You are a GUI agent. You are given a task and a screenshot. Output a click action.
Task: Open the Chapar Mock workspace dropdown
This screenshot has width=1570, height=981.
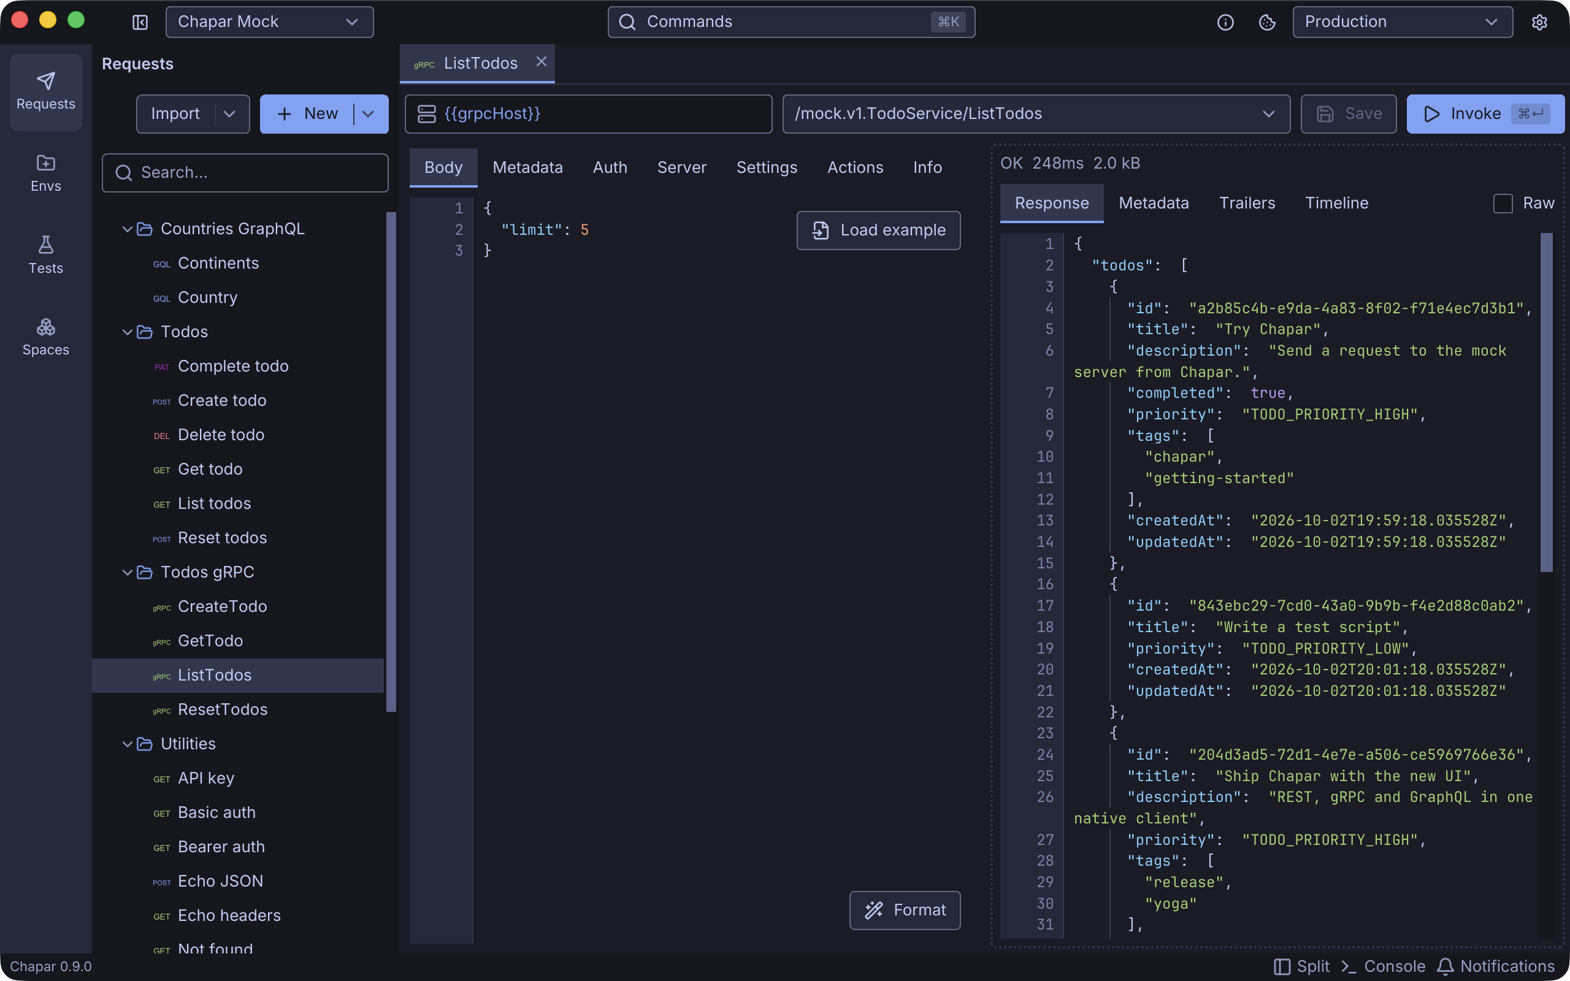[270, 22]
